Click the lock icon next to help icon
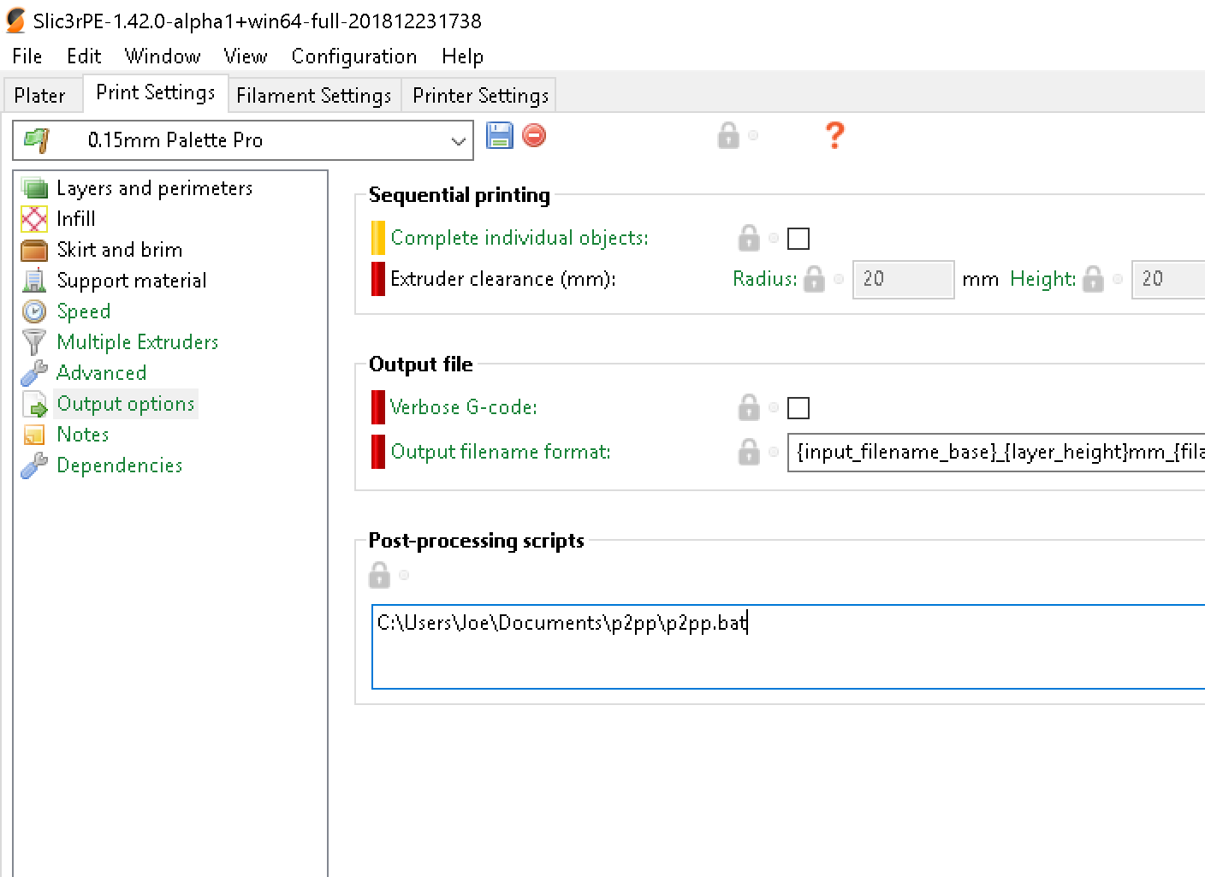Screen dimensions: 1205x877 pyautogui.click(x=728, y=135)
